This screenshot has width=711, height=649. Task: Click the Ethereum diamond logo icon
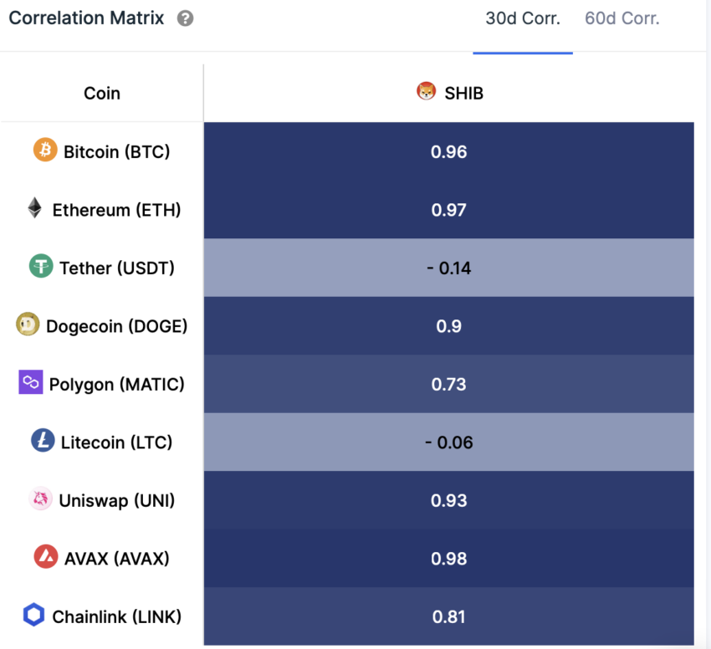pos(34,207)
